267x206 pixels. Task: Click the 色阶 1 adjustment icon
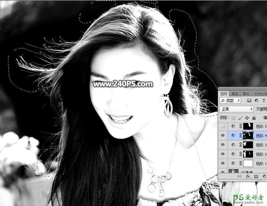(233, 163)
